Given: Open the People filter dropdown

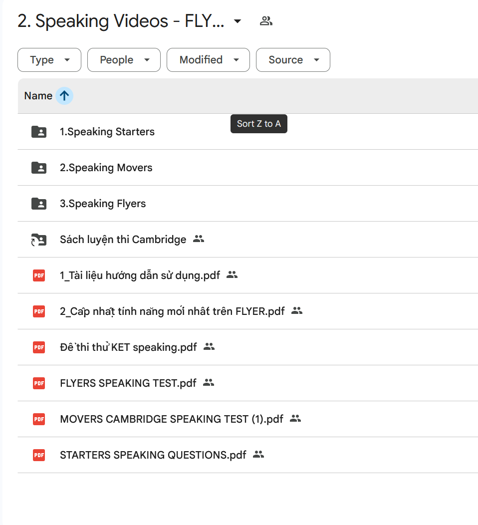Looking at the screenshot, I should pyautogui.click(x=124, y=60).
